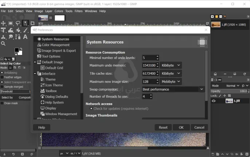
Task: Choose the Zoom magnifier tool
Action: pos(3,43)
